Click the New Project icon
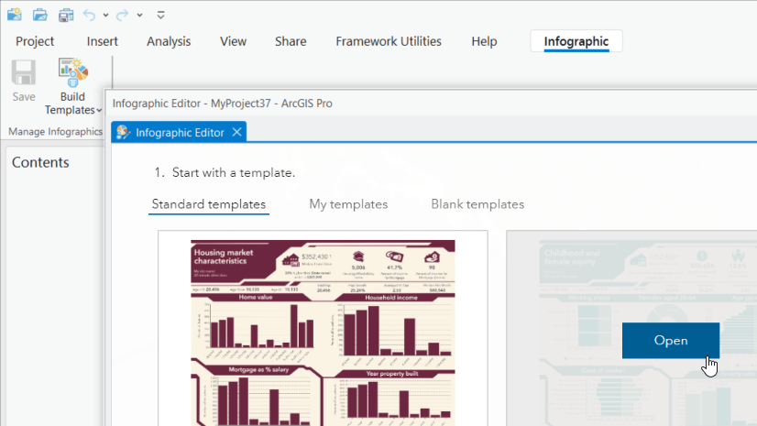The width and height of the screenshot is (757, 426). [x=14, y=15]
